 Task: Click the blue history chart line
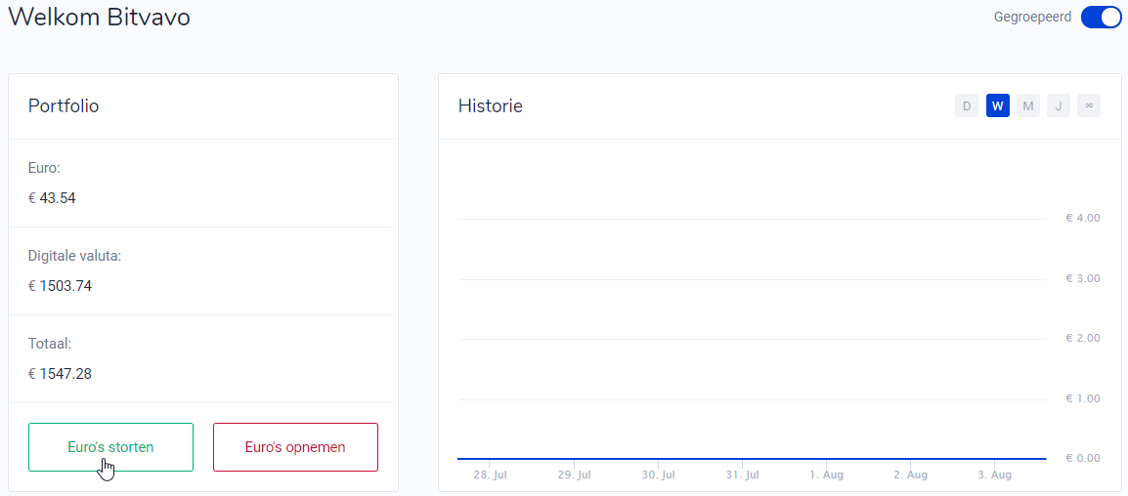point(752,458)
